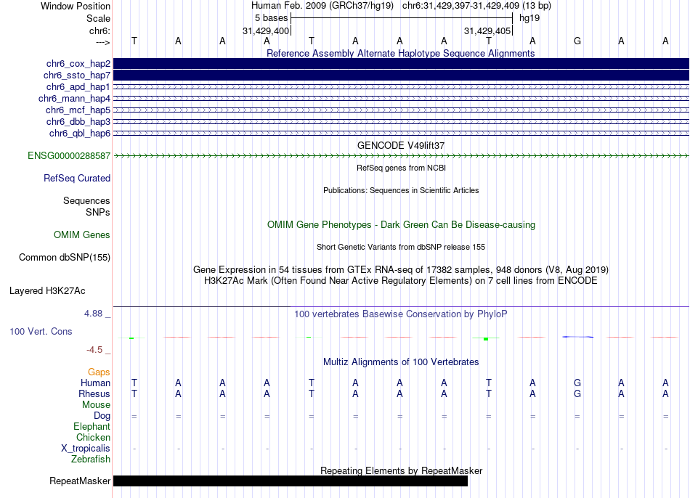Screen dimensions: 690x498
Task: Click the 'RefSeq genes from NCBI' title
Action: pos(401,168)
